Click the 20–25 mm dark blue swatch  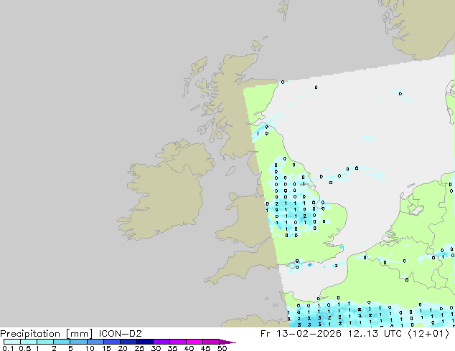[128, 342]
